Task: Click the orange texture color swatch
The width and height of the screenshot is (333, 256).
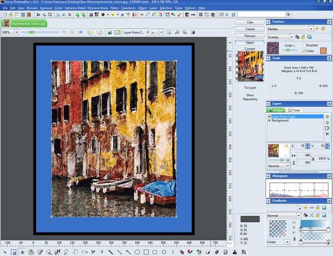Action: 322,51
